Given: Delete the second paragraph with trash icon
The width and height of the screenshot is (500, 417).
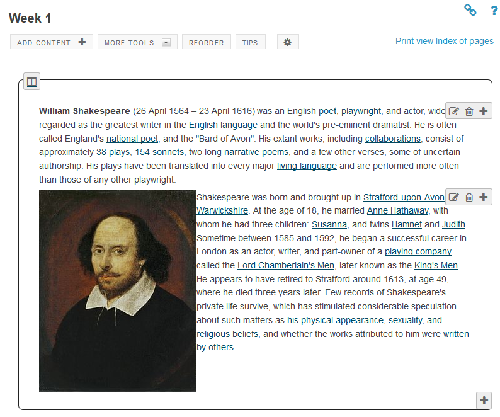Looking at the screenshot, I should (x=469, y=197).
